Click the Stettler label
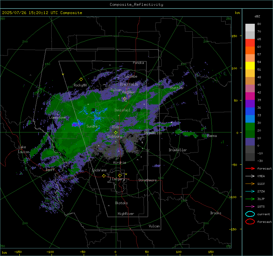273x256 pixels. pos(177,88)
